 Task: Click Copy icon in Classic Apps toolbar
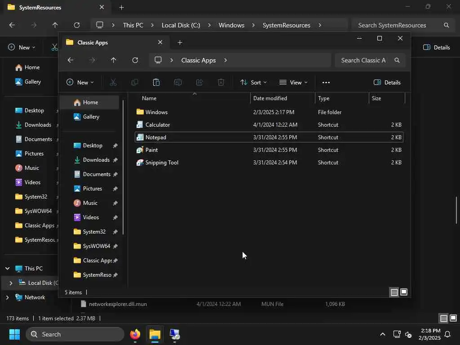(135, 83)
